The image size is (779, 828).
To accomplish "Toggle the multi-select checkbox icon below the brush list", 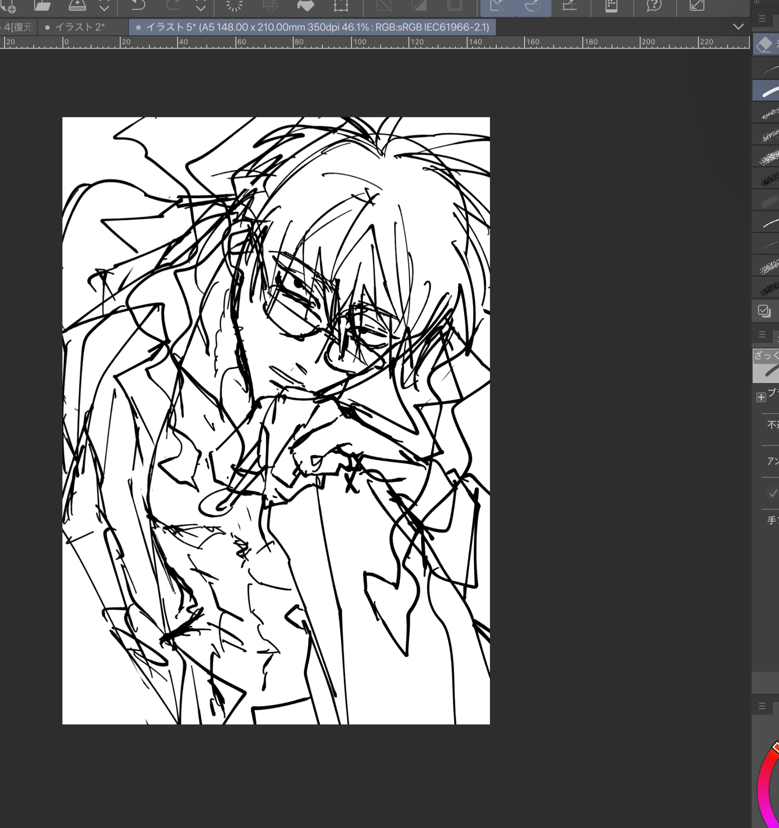I will pyautogui.click(x=764, y=311).
